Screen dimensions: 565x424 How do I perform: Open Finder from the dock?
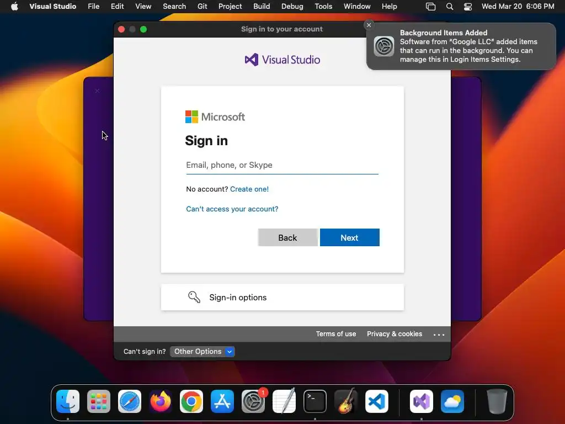pos(68,401)
